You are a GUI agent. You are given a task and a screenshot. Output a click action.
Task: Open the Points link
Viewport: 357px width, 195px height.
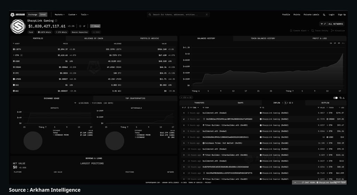pos(297,15)
